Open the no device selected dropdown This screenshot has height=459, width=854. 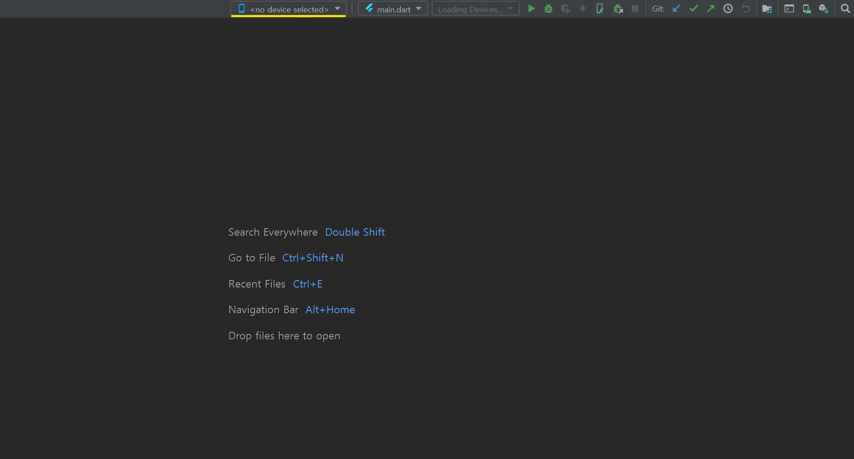(x=288, y=9)
